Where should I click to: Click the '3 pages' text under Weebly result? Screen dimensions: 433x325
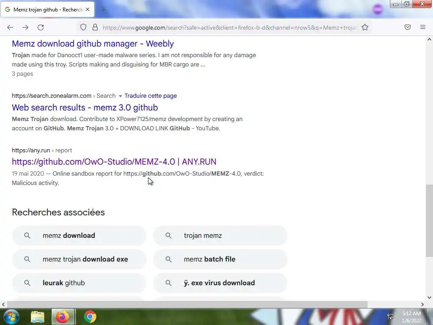tap(22, 74)
